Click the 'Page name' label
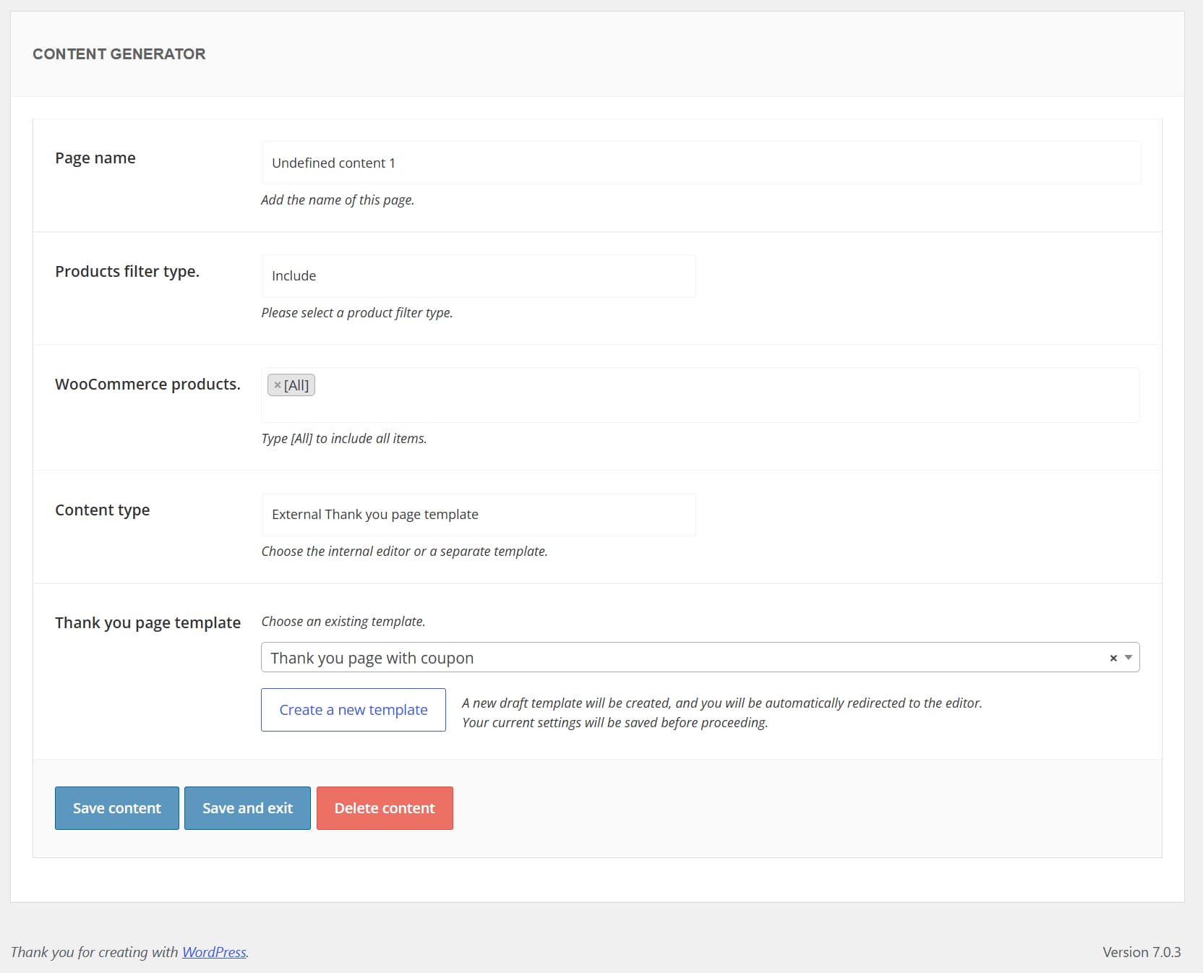The image size is (1203, 973). [95, 158]
